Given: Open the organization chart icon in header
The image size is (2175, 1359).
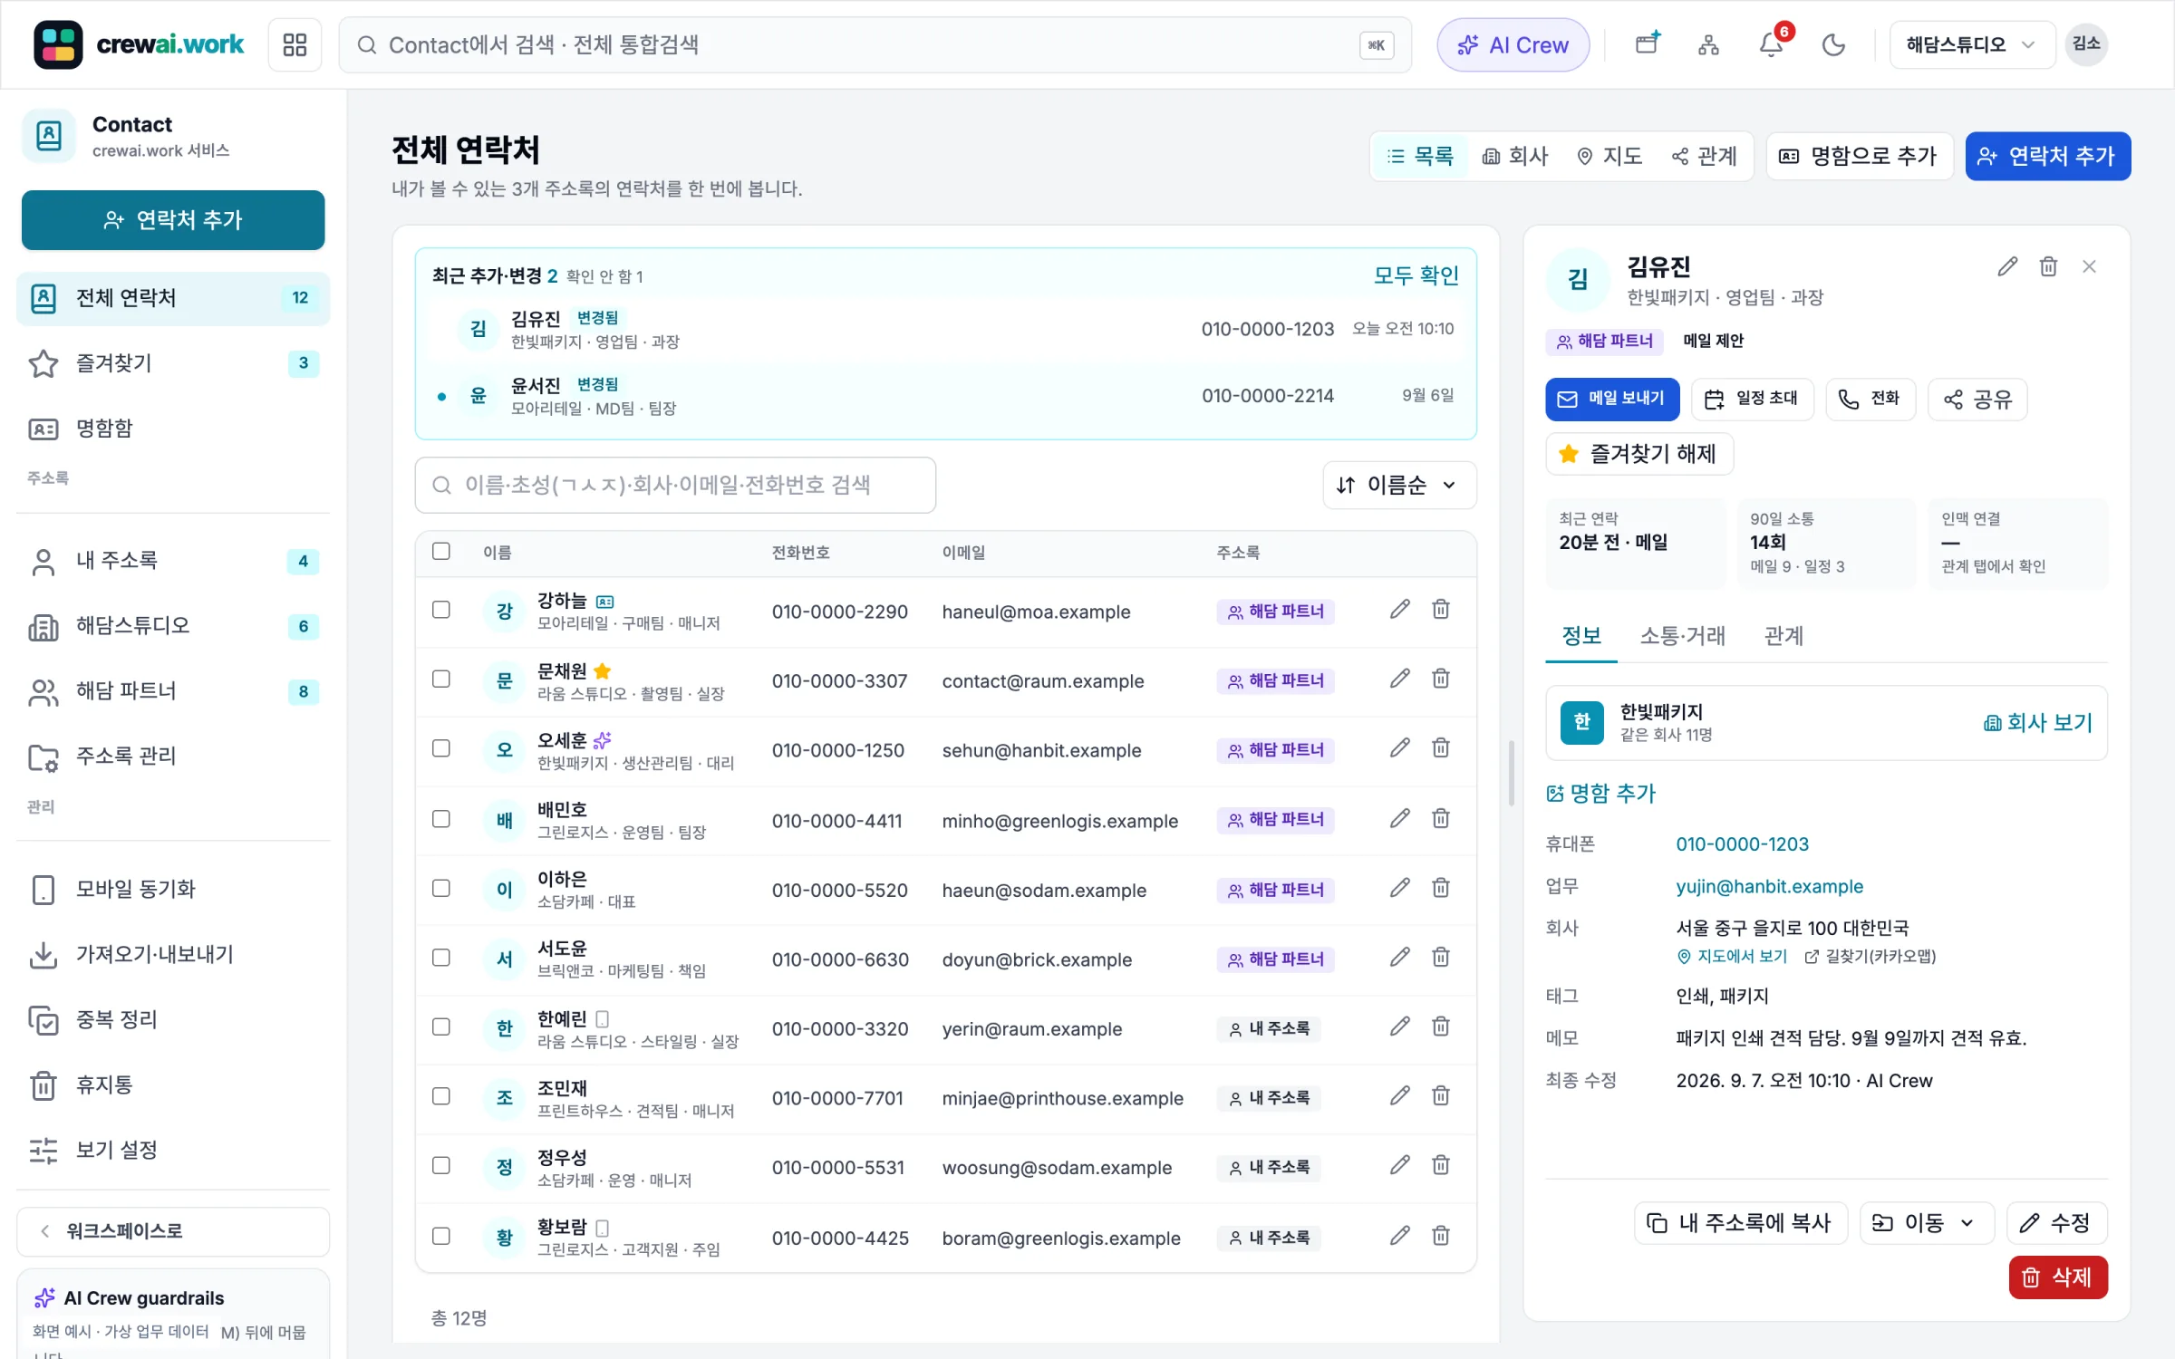Looking at the screenshot, I should tap(1708, 44).
